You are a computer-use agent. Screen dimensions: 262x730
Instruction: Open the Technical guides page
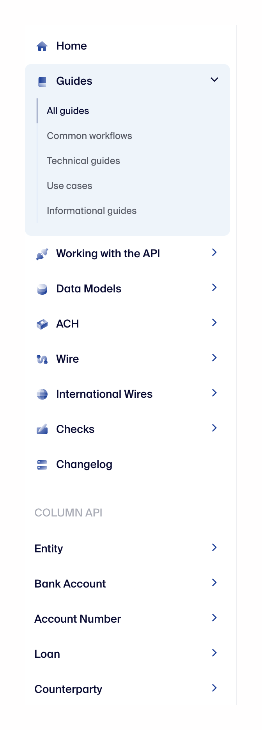[x=83, y=160]
